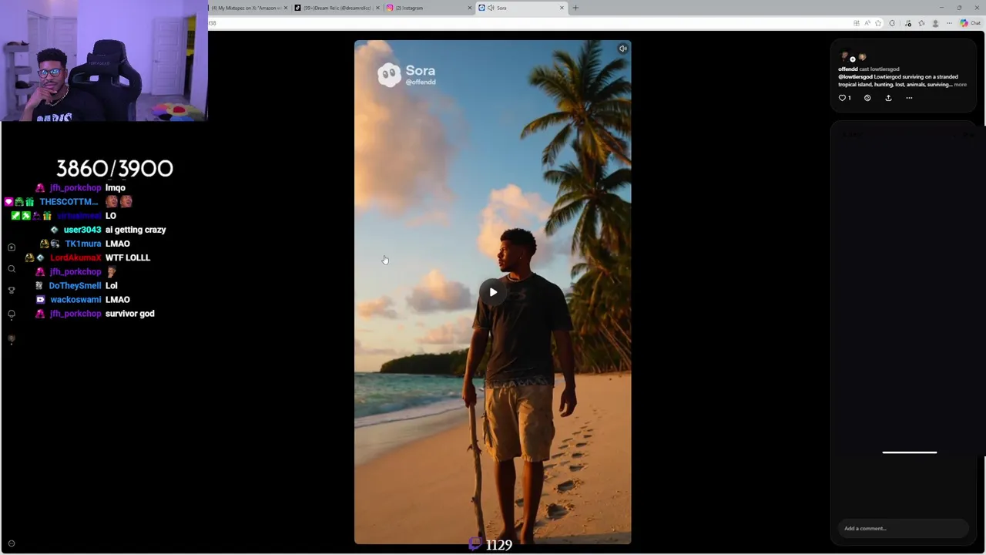
Task: Click the @offendd Sora watermark handle
Action: 421,82
